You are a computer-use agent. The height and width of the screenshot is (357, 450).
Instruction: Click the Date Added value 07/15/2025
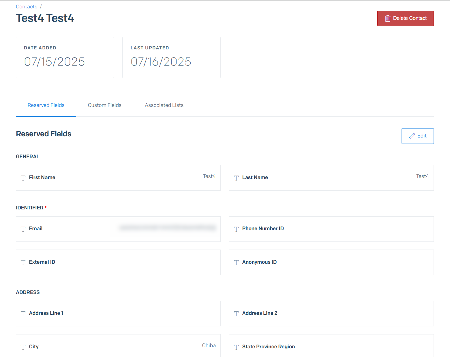point(55,62)
